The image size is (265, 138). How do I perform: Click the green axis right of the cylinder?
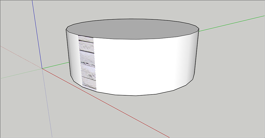231,24
